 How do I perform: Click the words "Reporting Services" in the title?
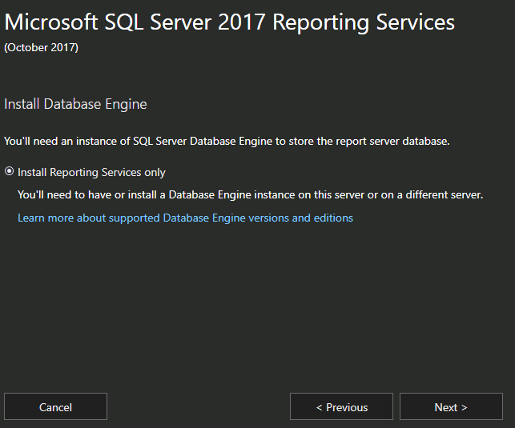click(364, 22)
